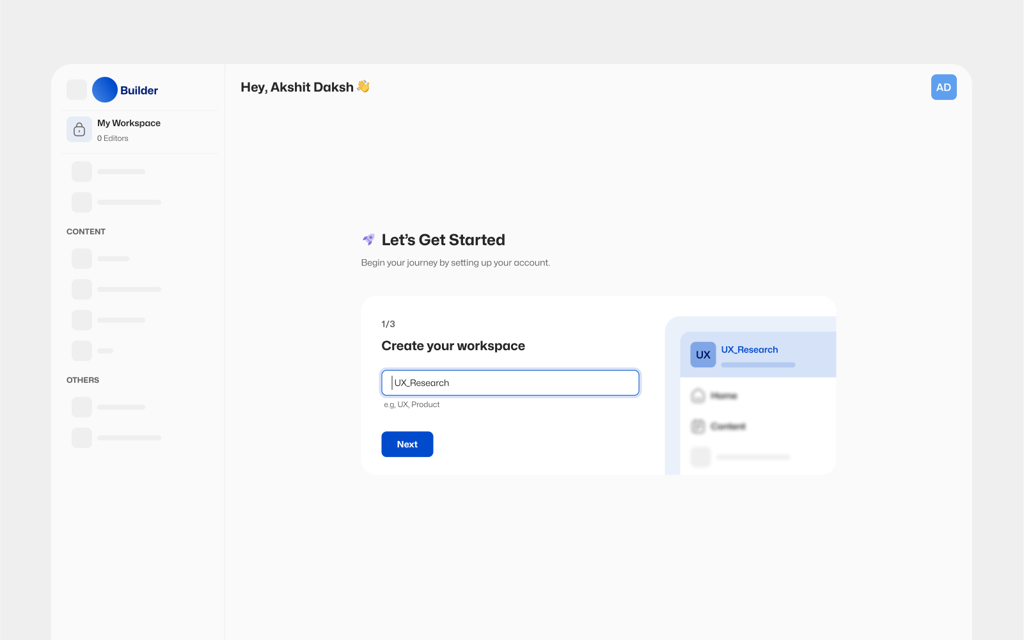Open the AD avatar badge in the top corner
Image resolution: width=1024 pixels, height=640 pixels.
tap(943, 87)
